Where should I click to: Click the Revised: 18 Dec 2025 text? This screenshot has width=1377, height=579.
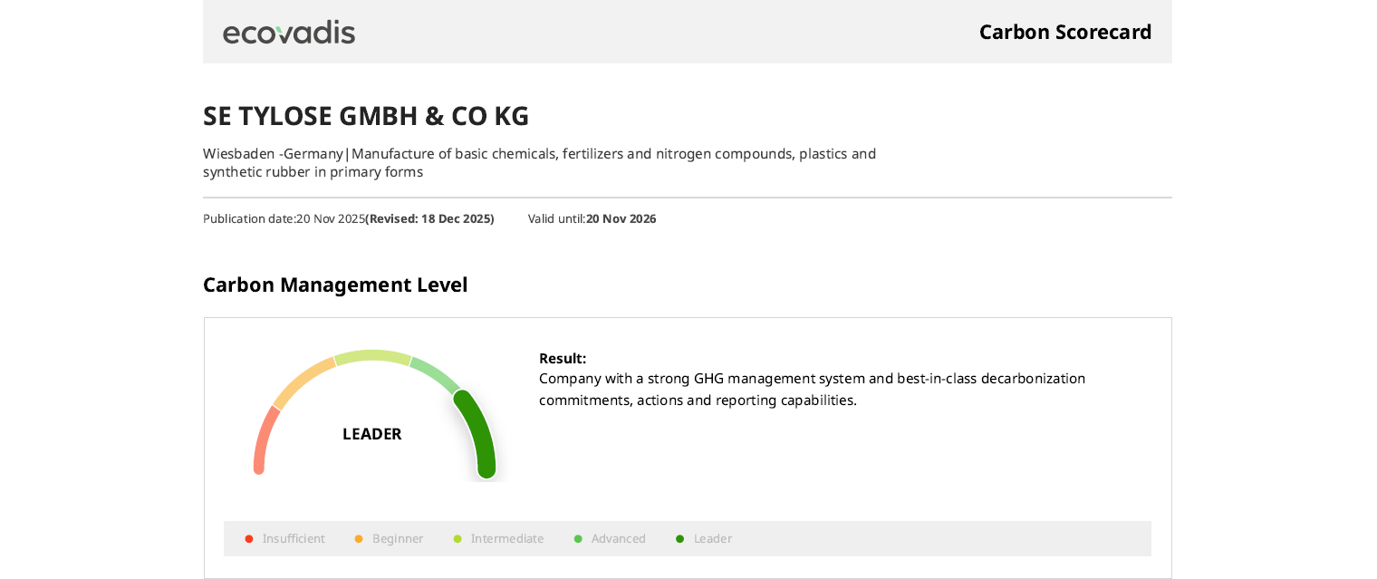(x=430, y=218)
